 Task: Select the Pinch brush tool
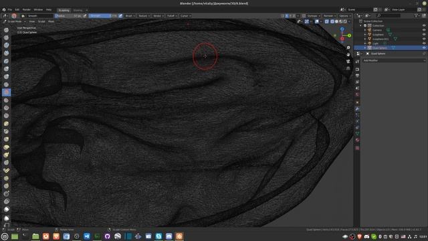6,131
